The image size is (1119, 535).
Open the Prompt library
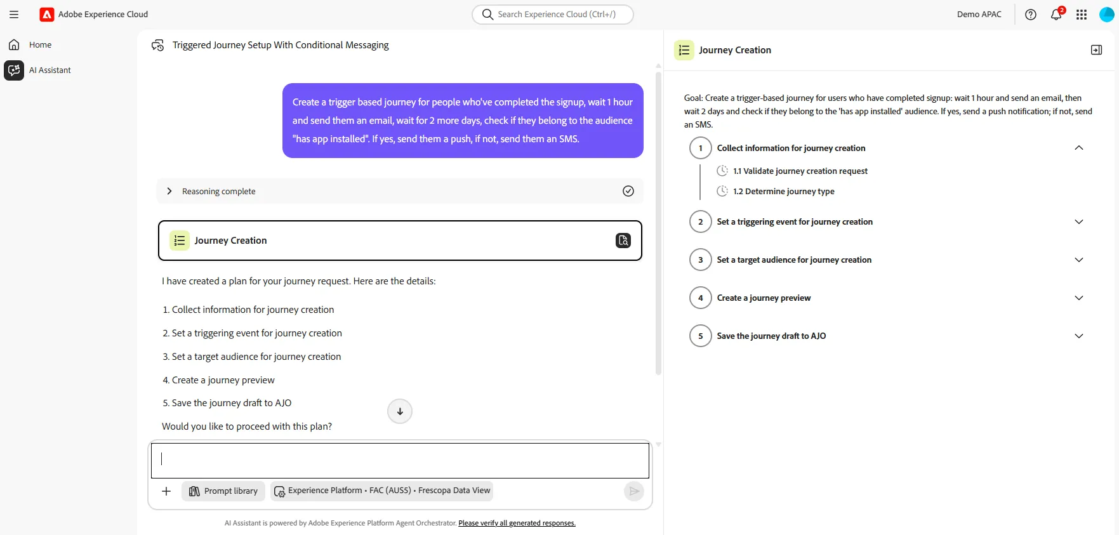click(x=223, y=491)
